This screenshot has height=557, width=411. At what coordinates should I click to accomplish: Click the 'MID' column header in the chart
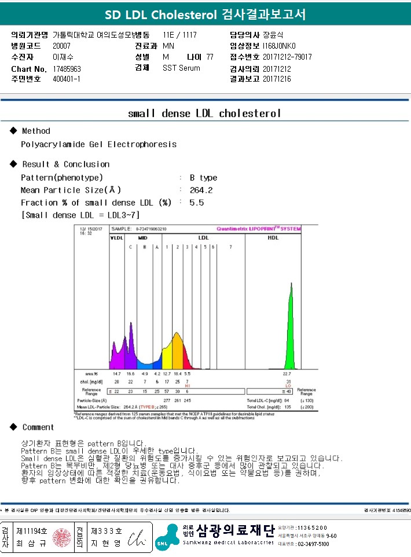(142, 237)
